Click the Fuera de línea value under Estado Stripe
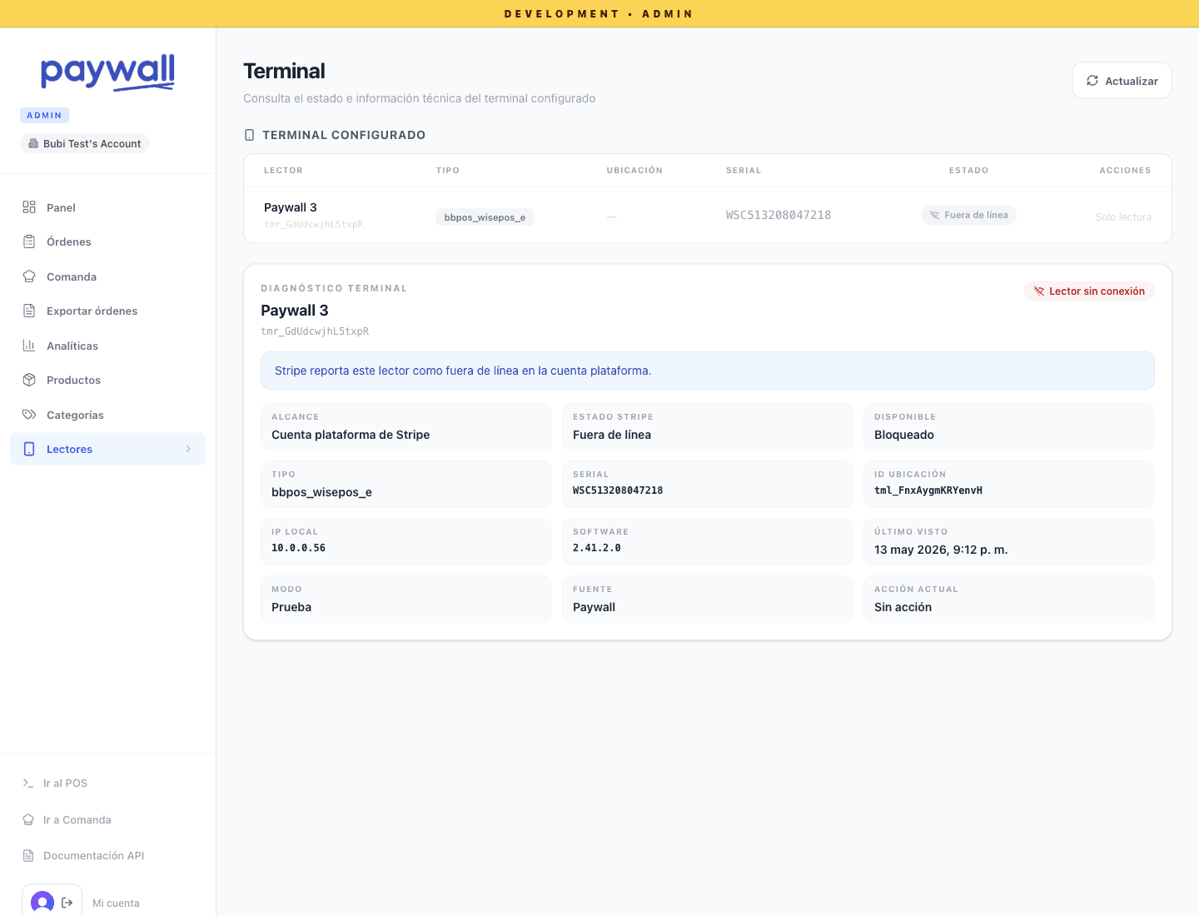Screen dimensions: 1199x916 pyautogui.click(x=612, y=435)
